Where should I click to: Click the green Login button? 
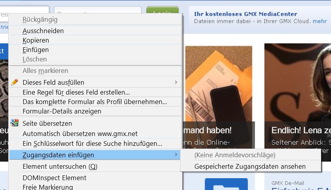(162, 10)
